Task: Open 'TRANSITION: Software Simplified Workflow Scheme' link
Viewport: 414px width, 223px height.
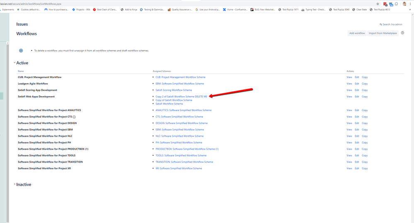Action: [x=184, y=162]
